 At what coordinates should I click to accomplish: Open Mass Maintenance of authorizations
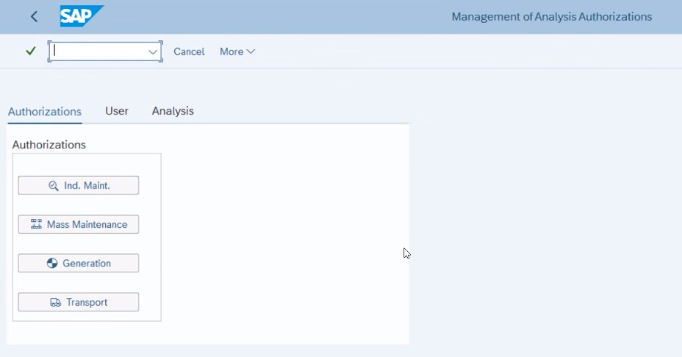79,224
